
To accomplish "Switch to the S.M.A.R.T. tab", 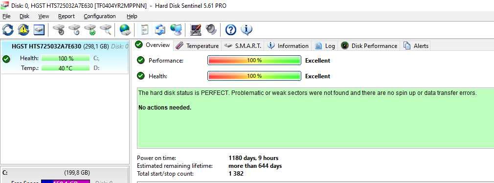I will [x=243, y=46].
